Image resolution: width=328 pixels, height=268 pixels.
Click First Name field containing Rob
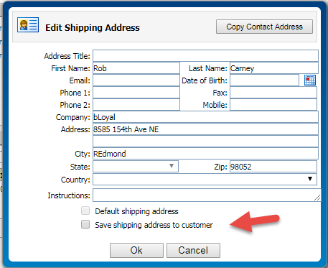click(136, 68)
